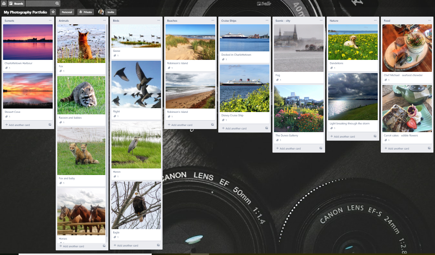Open the Beaches list actions menu

pos(213,20)
